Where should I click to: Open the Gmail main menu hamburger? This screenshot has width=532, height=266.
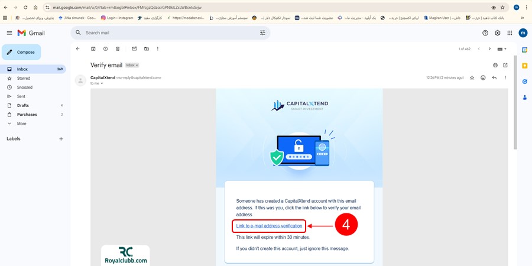click(x=9, y=33)
